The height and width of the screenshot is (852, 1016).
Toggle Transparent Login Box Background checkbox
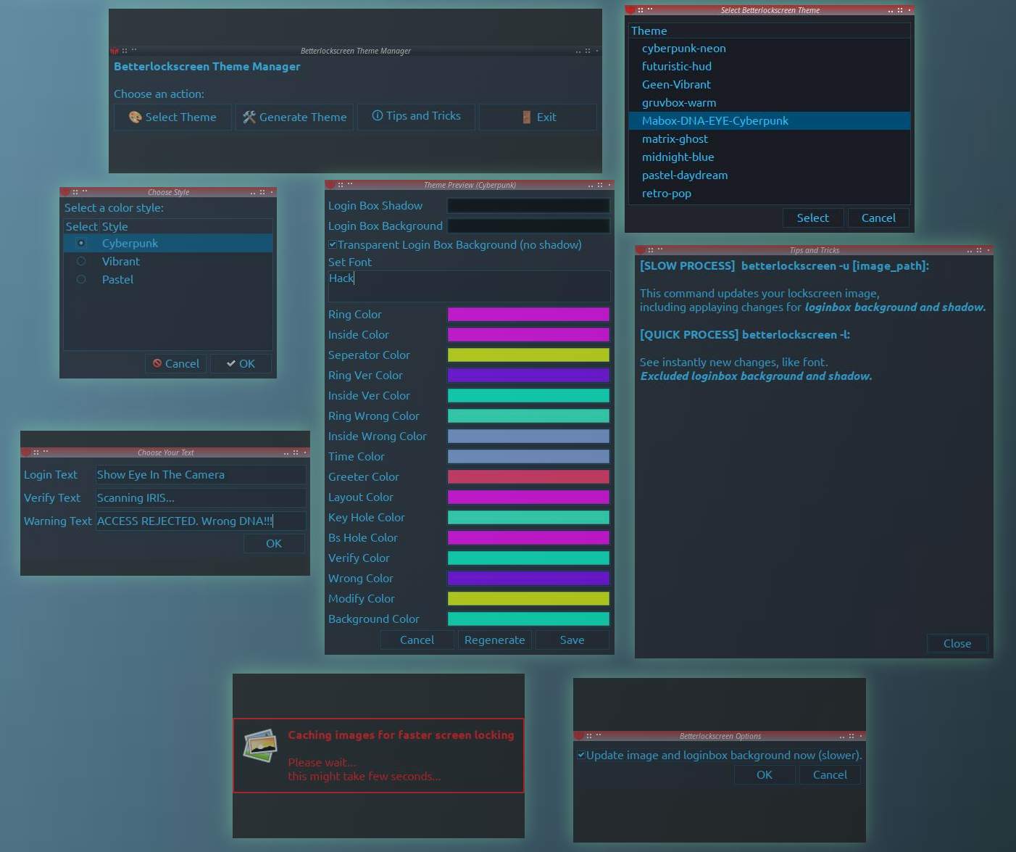pyautogui.click(x=333, y=245)
